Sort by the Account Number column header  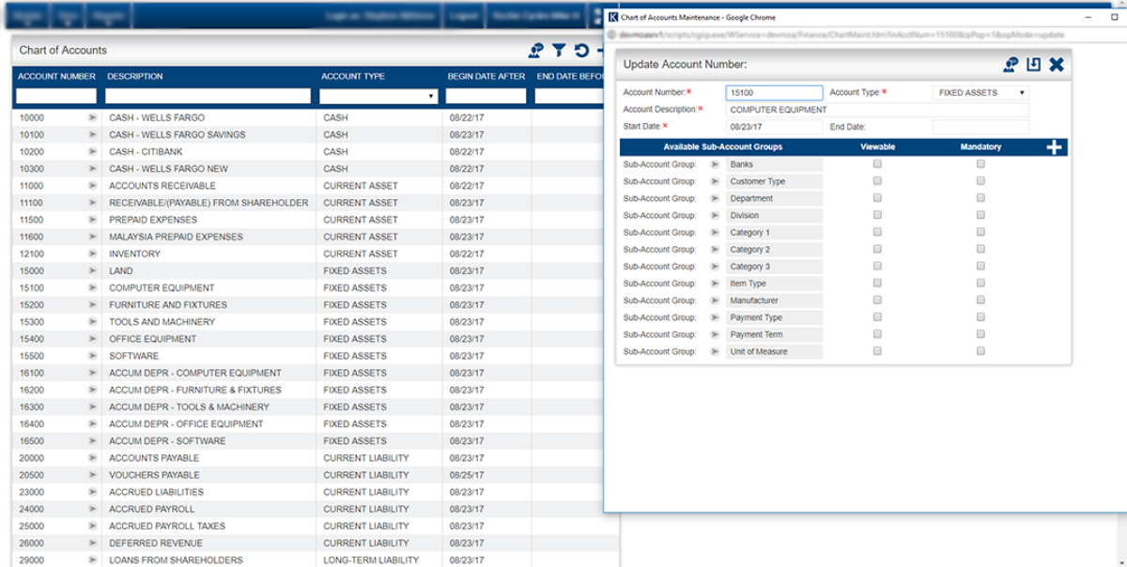(56, 76)
